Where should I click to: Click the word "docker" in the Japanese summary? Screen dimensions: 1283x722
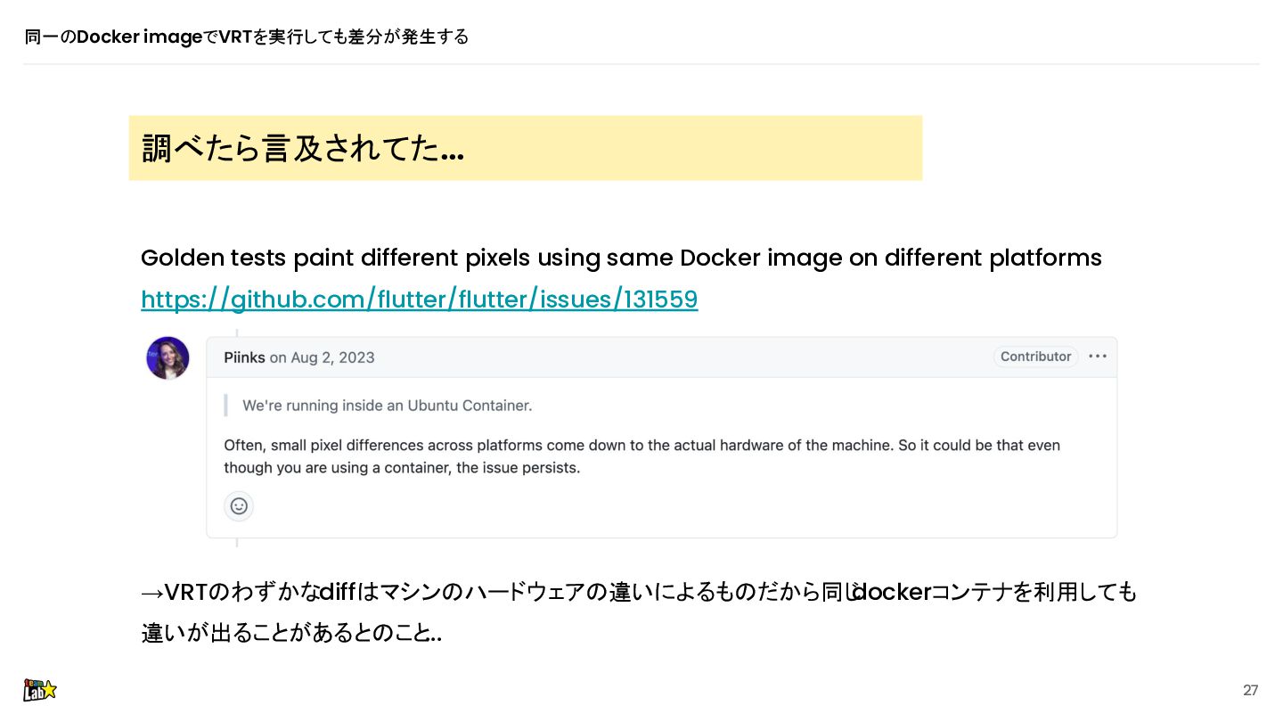point(893,592)
